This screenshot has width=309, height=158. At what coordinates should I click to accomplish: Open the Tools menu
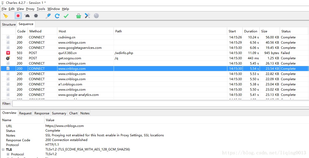pyautogui.click(x=41, y=9)
